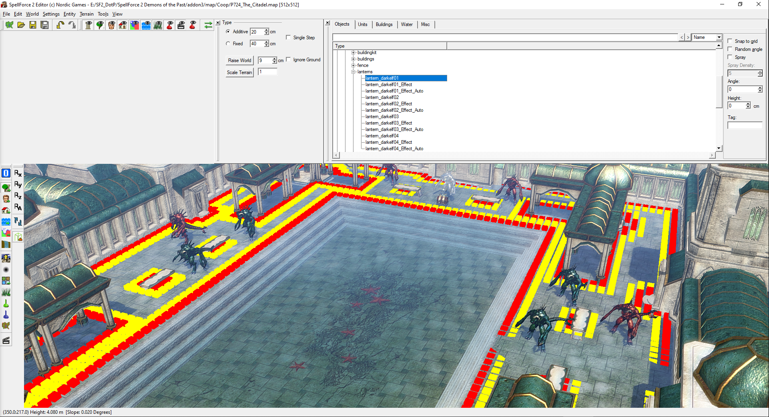Toggle water visibility eye icon
The height and width of the screenshot is (417, 769).
[146, 25]
